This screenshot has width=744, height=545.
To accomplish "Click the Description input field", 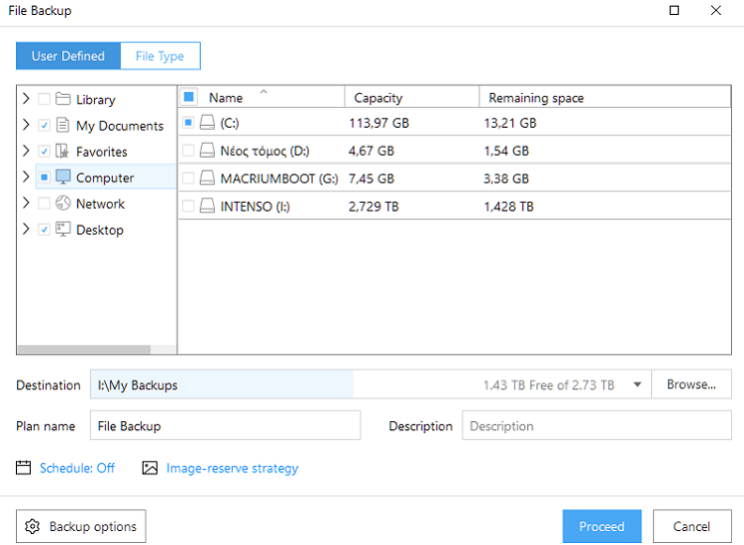I will pos(596,426).
